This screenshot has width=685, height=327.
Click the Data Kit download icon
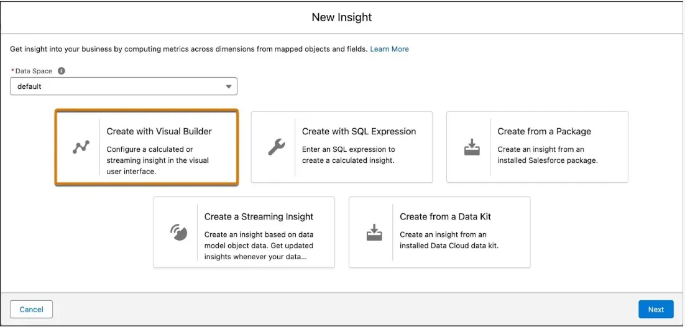(x=374, y=233)
